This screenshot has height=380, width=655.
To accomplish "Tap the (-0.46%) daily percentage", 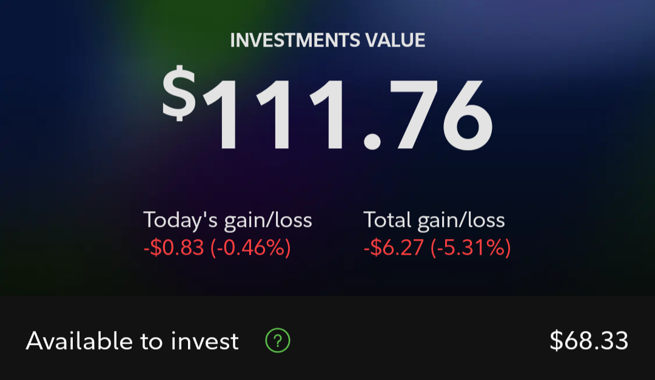I will tap(250, 247).
